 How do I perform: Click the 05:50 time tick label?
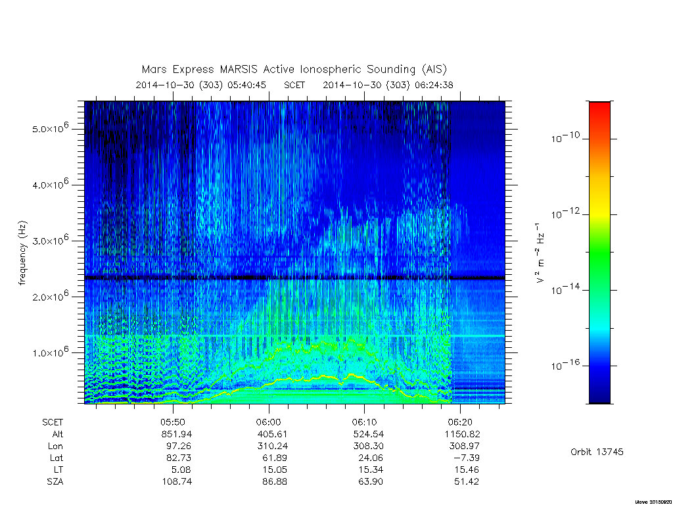(173, 423)
